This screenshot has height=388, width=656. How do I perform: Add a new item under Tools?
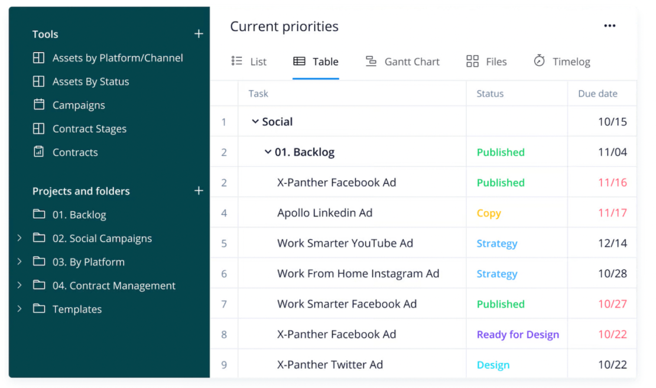tap(199, 34)
